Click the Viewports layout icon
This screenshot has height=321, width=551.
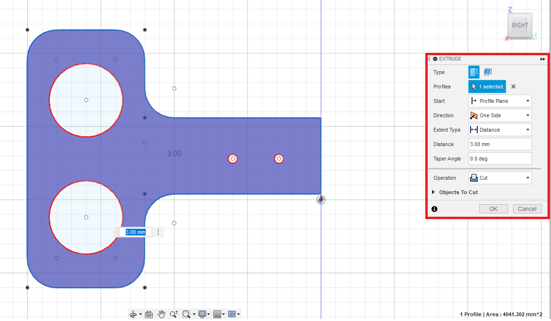click(x=232, y=314)
